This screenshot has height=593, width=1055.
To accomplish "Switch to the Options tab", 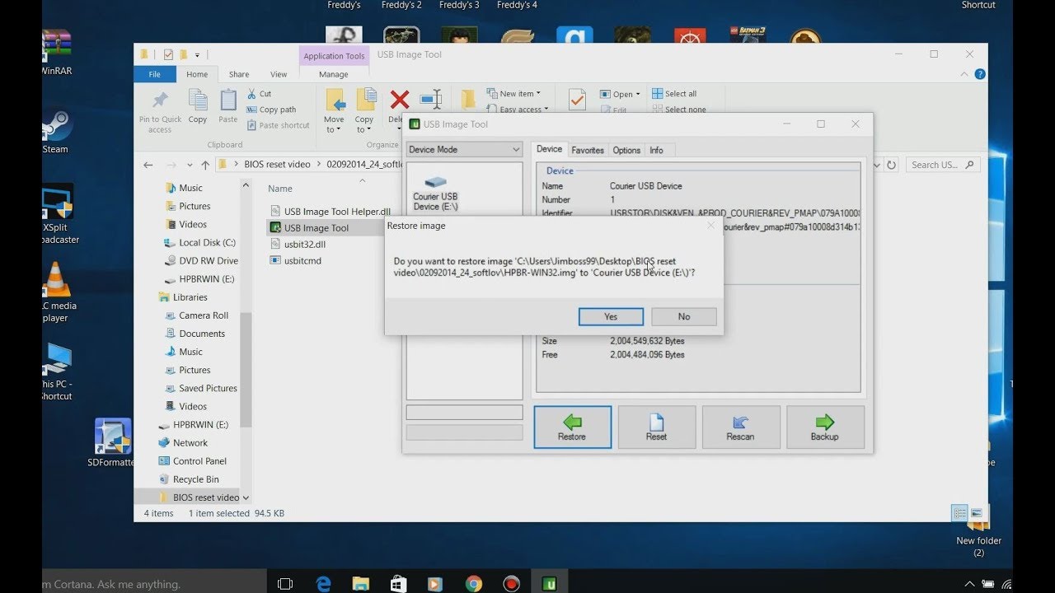I will [x=626, y=150].
